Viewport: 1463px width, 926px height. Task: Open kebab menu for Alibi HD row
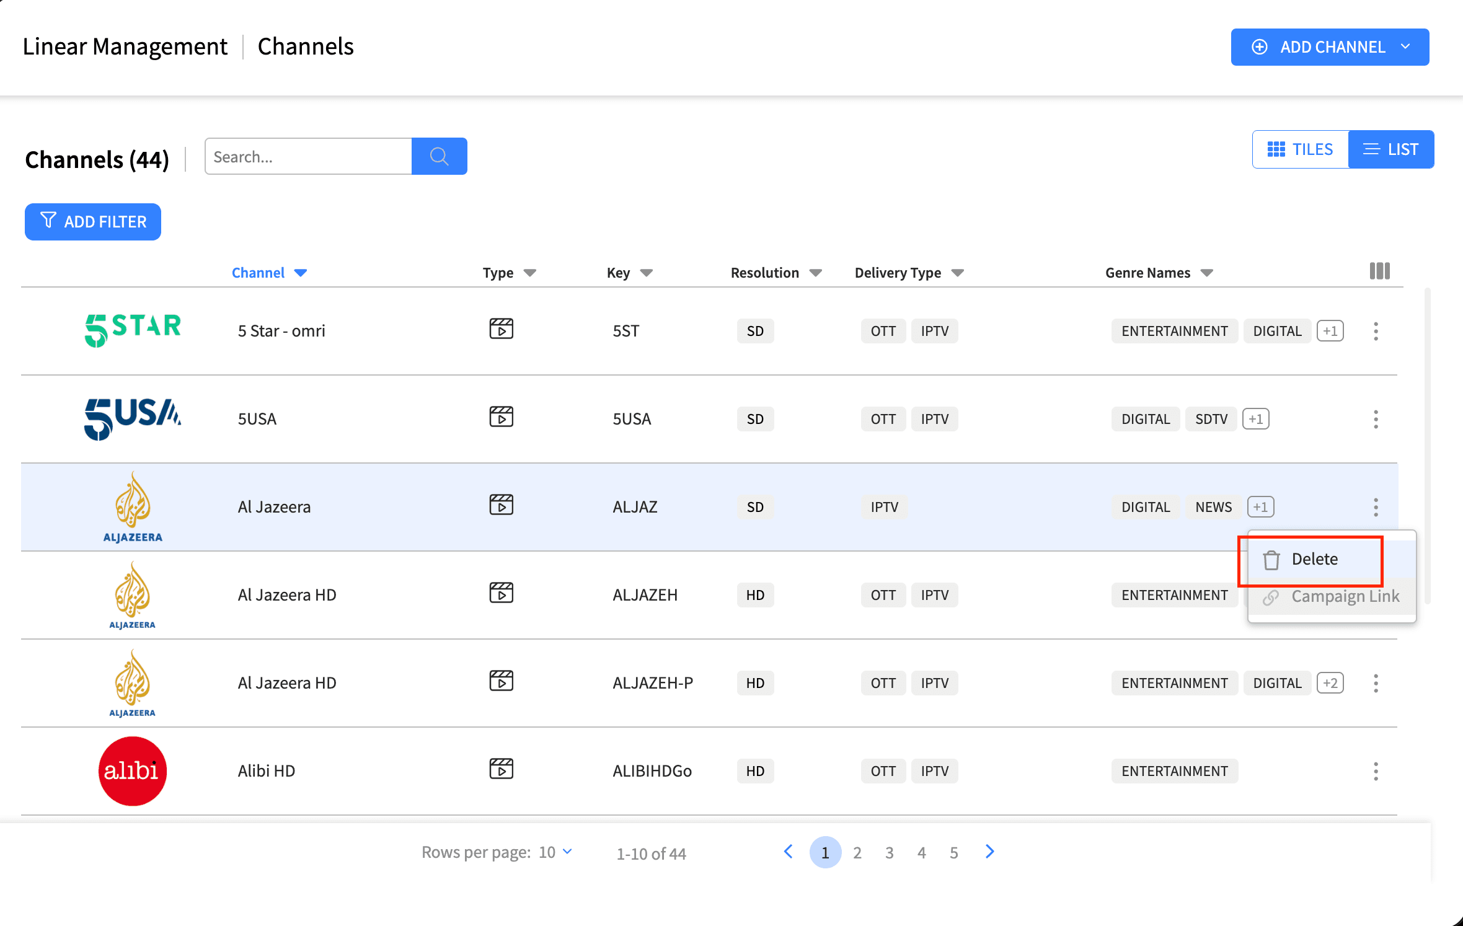[1376, 771]
